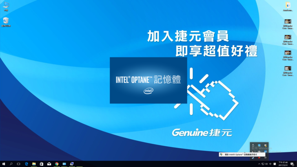
Task: Select the Recycle Bin desktop icon
Action: click(6, 22)
